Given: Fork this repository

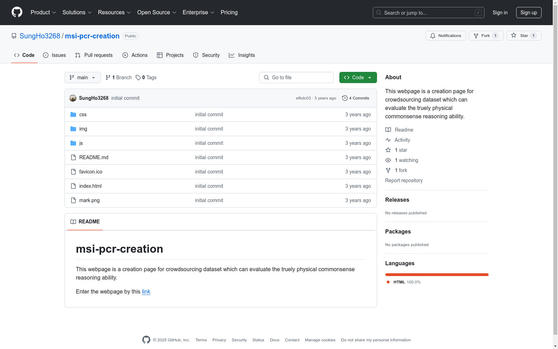Looking at the screenshot, I should point(486,36).
